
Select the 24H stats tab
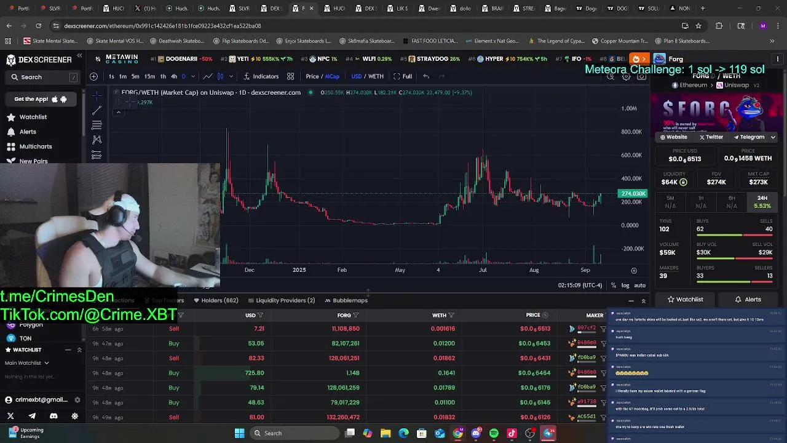[762, 202]
